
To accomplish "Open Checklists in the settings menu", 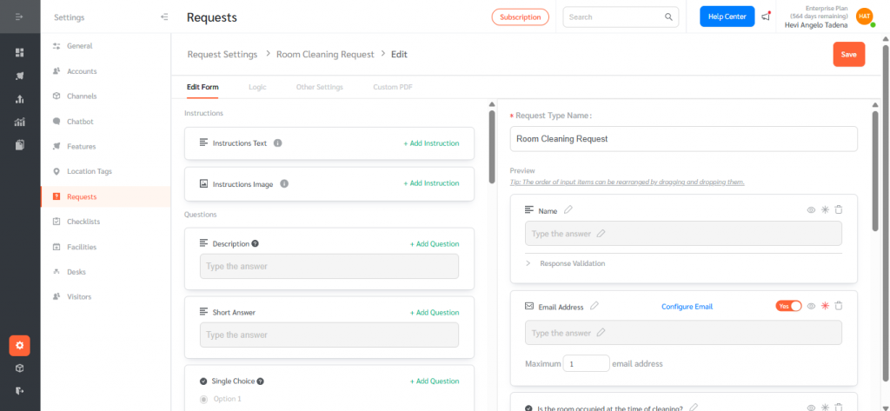I will click(x=83, y=222).
